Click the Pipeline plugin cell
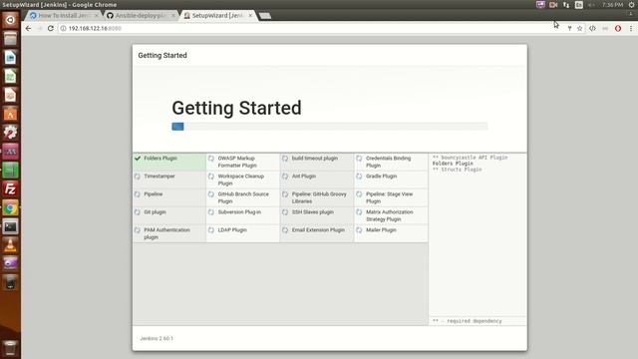 coord(169,197)
